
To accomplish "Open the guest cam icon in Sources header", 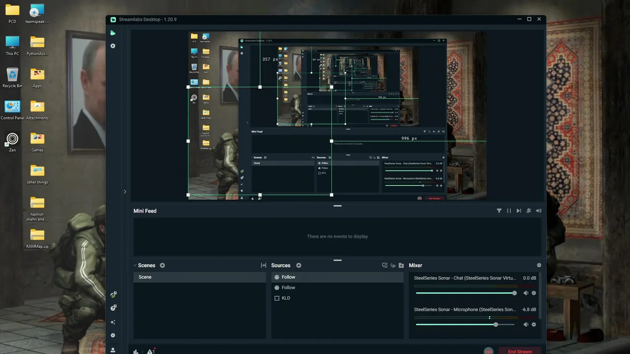I will point(393,265).
